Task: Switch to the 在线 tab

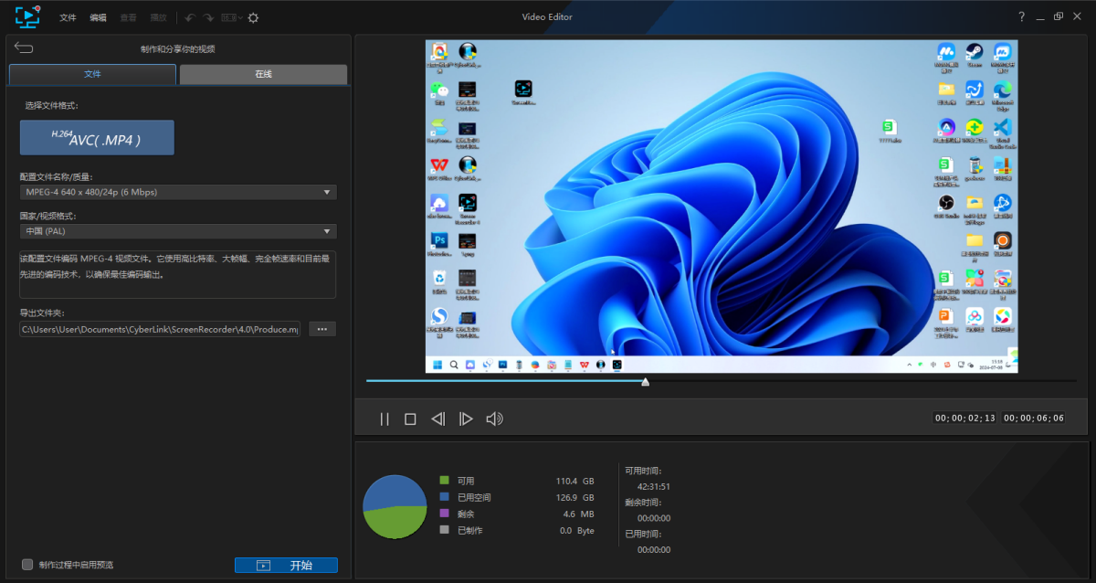Action: tap(263, 74)
